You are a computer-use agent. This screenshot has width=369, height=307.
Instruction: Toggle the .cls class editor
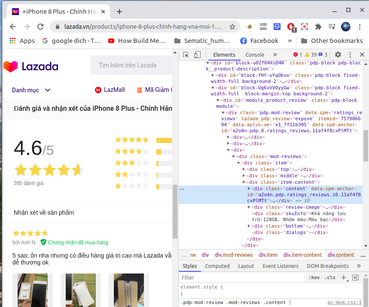[x=330, y=278]
